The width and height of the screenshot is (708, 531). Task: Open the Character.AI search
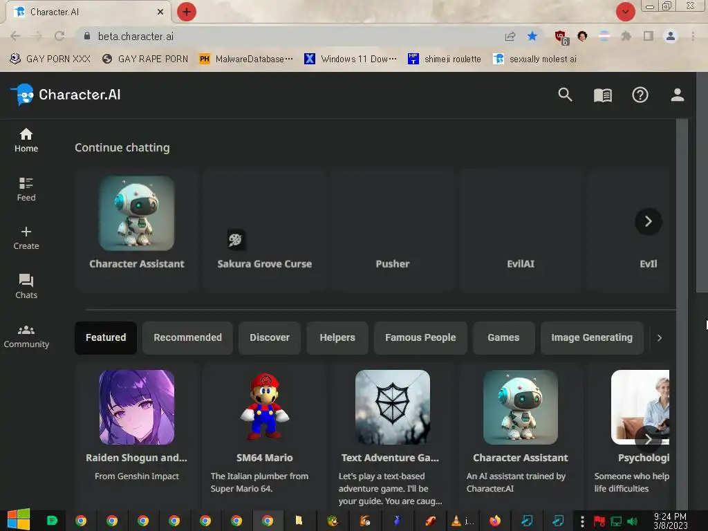click(565, 95)
